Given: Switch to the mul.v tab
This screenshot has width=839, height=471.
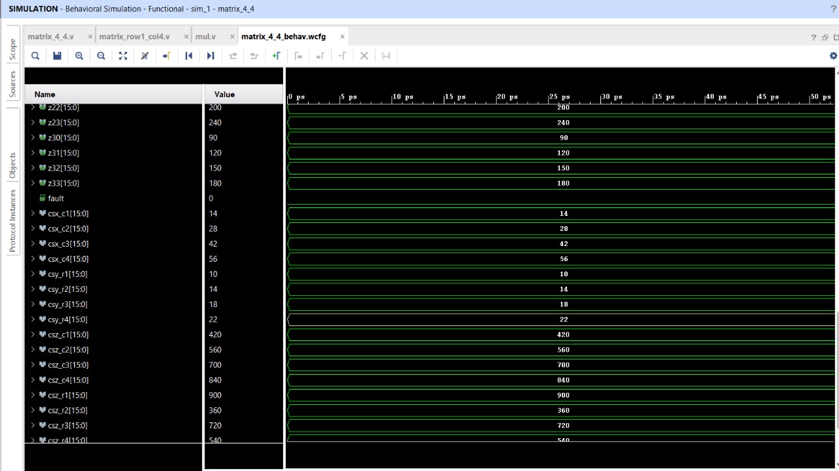Looking at the screenshot, I should pyautogui.click(x=206, y=37).
